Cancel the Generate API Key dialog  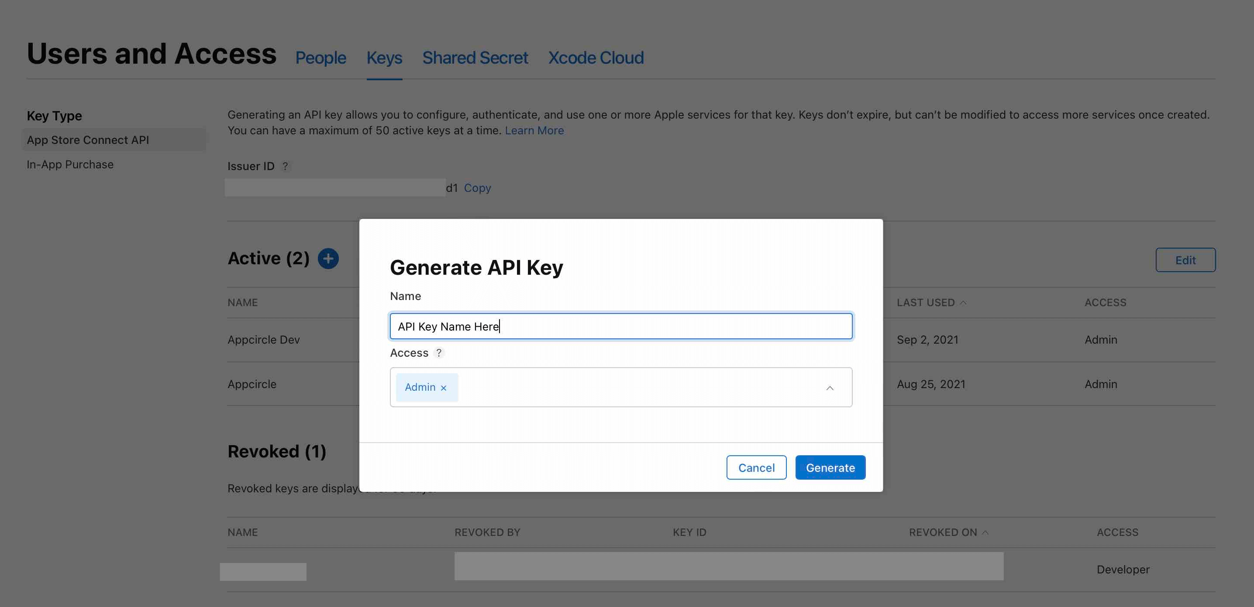(756, 467)
